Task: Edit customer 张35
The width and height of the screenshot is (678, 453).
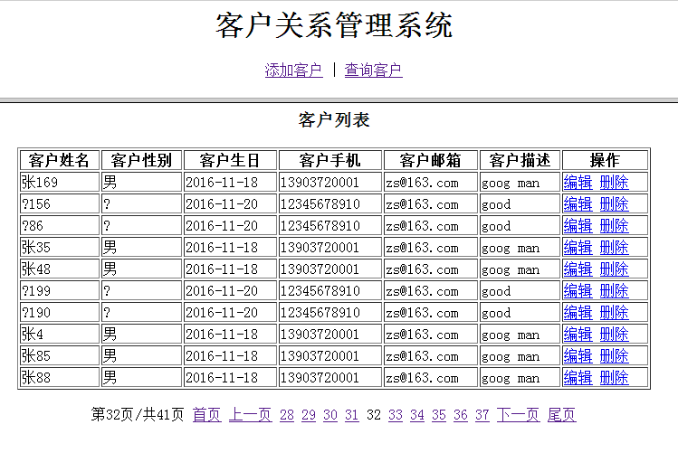Action: pos(578,248)
